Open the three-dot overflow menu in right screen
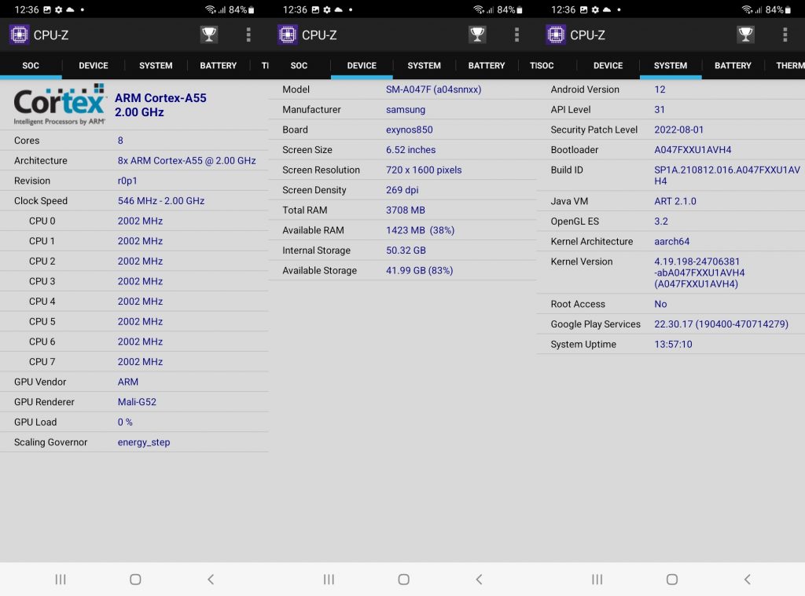Image resolution: width=805 pixels, height=596 pixels. point(785,35)
